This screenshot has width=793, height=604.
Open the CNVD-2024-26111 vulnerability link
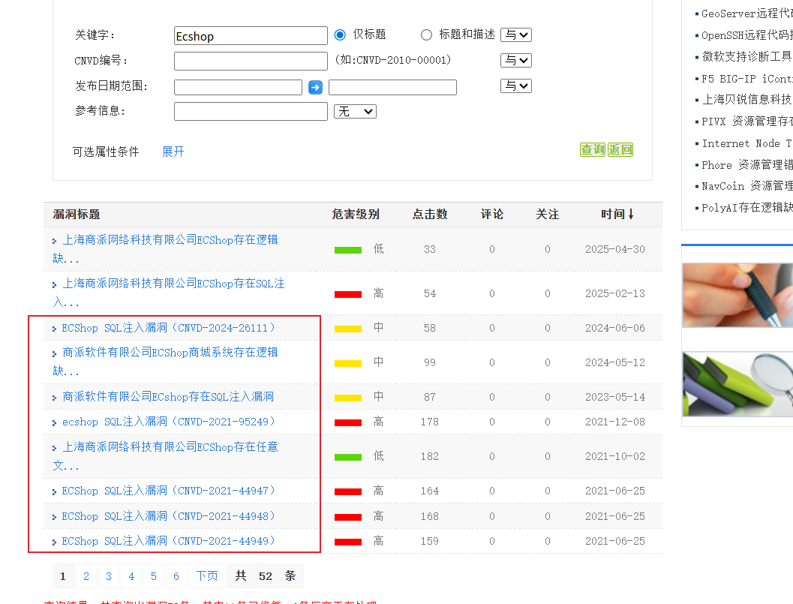169,328
